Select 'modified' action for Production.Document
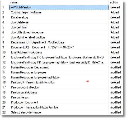The width and height of the screenshot is (127, 119). coord(116,102)
